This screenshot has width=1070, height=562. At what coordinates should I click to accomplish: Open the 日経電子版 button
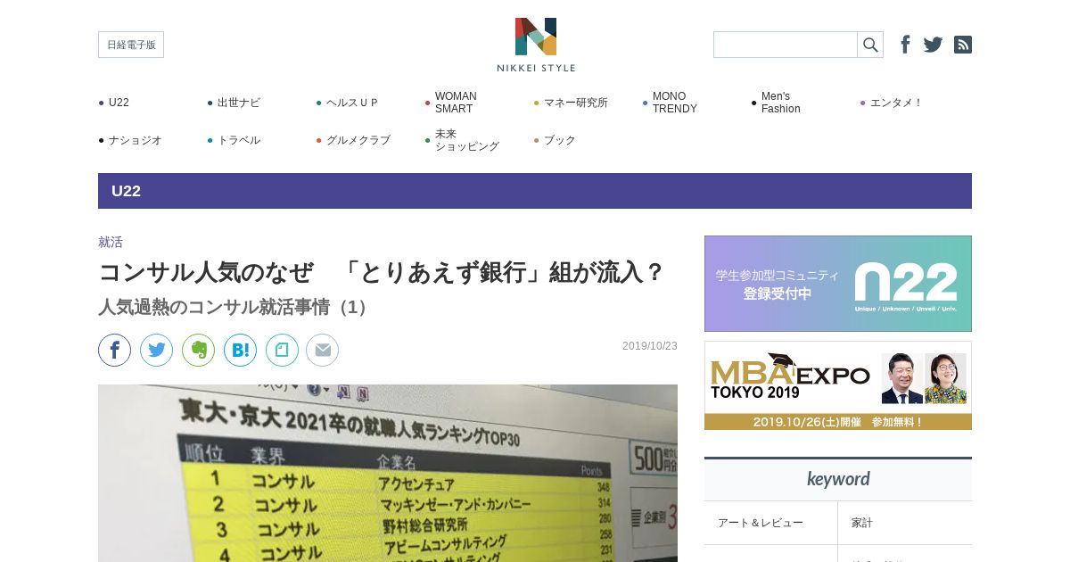(x=131, y=45)
